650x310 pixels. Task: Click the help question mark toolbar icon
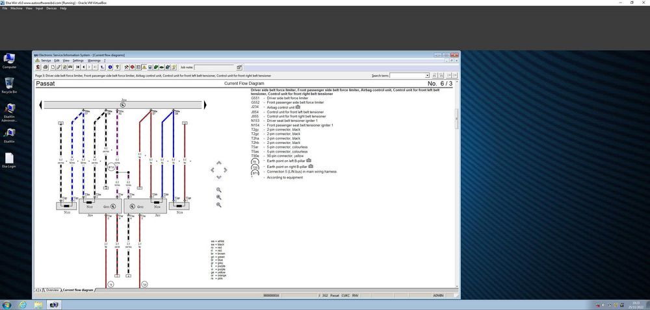point(117,67)
